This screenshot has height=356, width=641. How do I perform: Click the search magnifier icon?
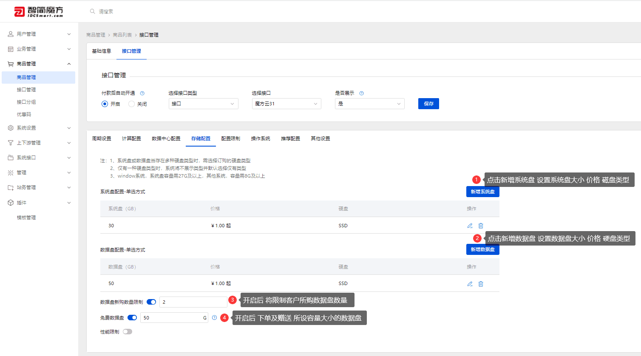(92, 11)
